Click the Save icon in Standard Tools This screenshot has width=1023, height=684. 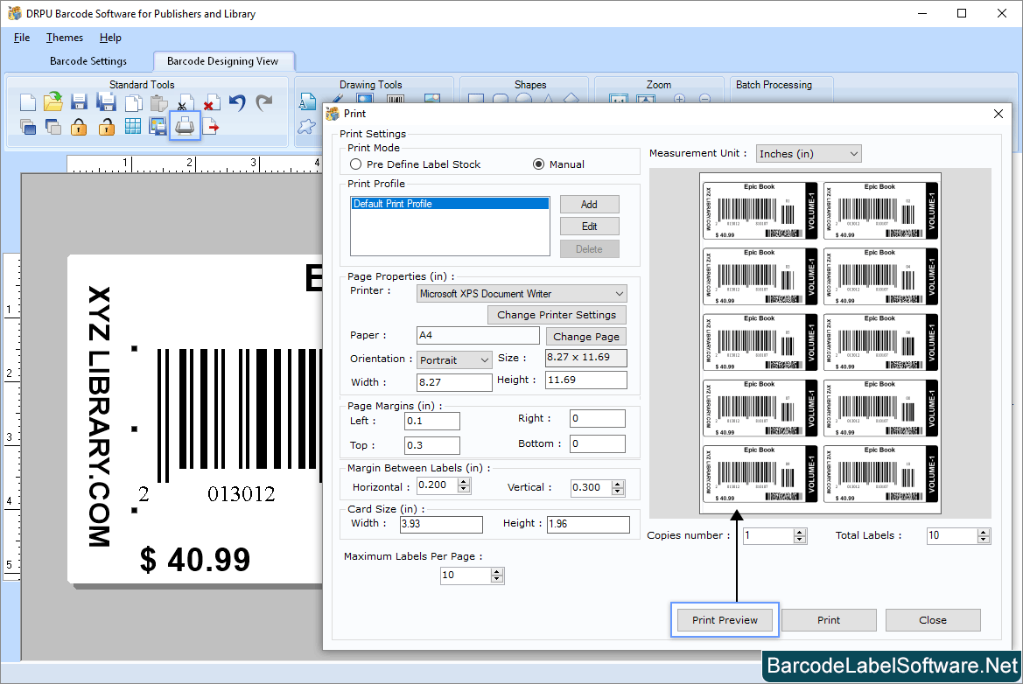pyautogui.click(x=77, y=102)
